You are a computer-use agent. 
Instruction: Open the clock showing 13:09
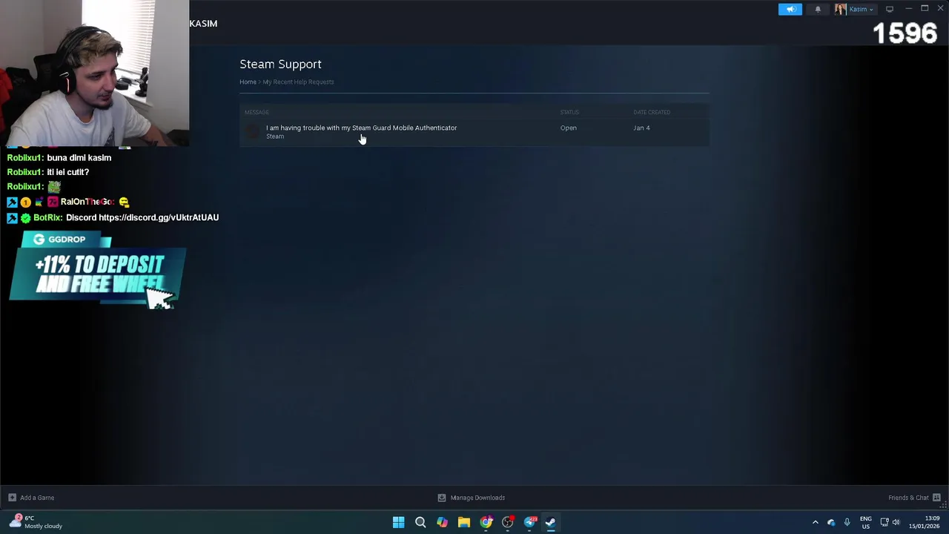[x=926, y=522]
